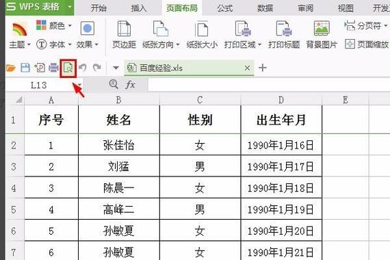Image resolution: width=390 pixels, height=260 pixels.
Task: Select the 男 cell in row 3
Action: [x=200, y=166]
